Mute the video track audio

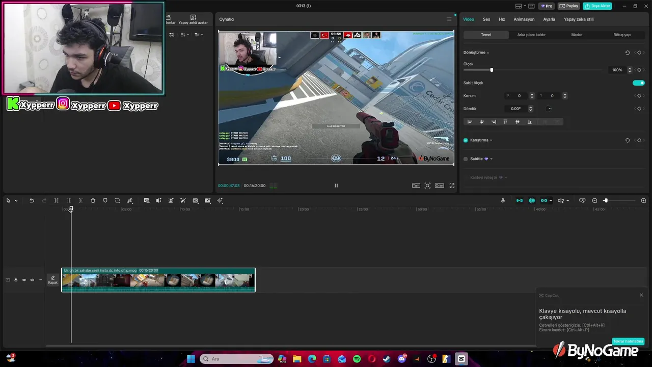pos(32,280)
